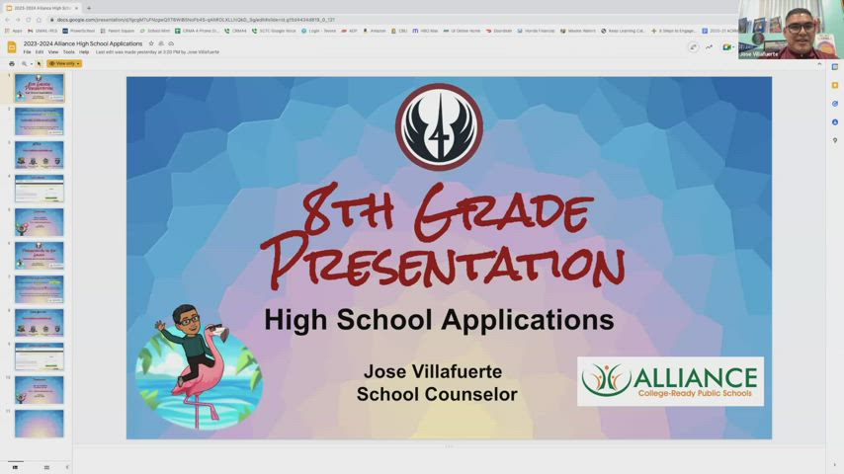Check the cloud document status icon

[171, 43]
